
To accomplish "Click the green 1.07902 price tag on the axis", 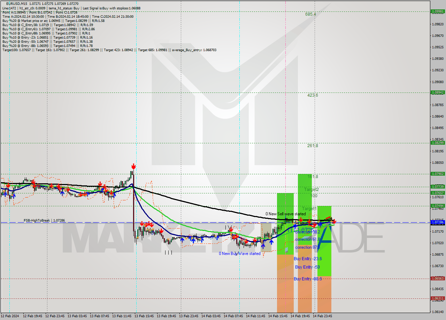I will point(438,174).
